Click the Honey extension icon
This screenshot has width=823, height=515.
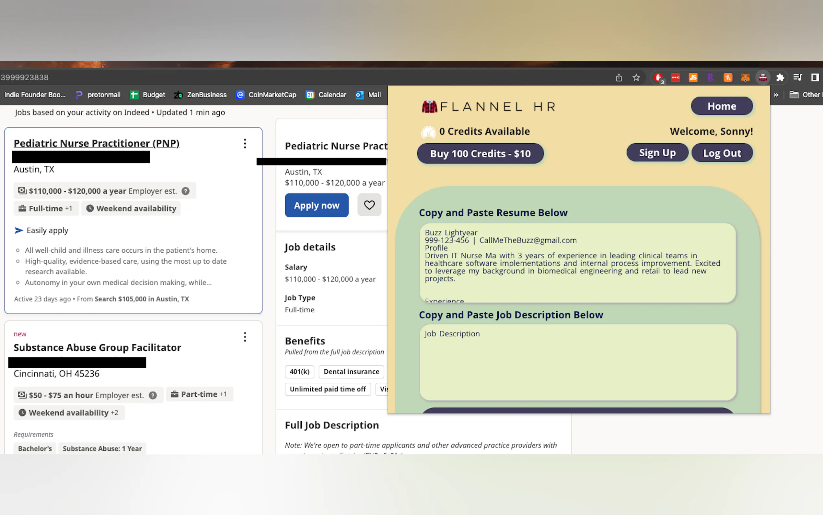coord(728,78)
